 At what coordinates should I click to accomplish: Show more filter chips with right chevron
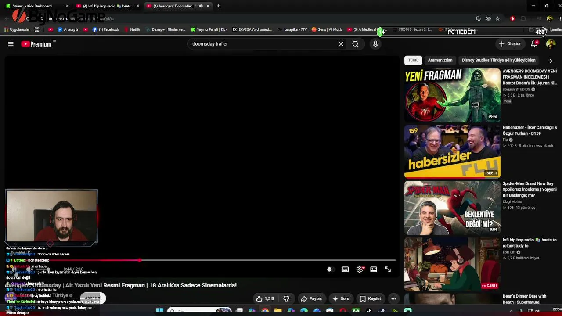(x=551, y=61)
